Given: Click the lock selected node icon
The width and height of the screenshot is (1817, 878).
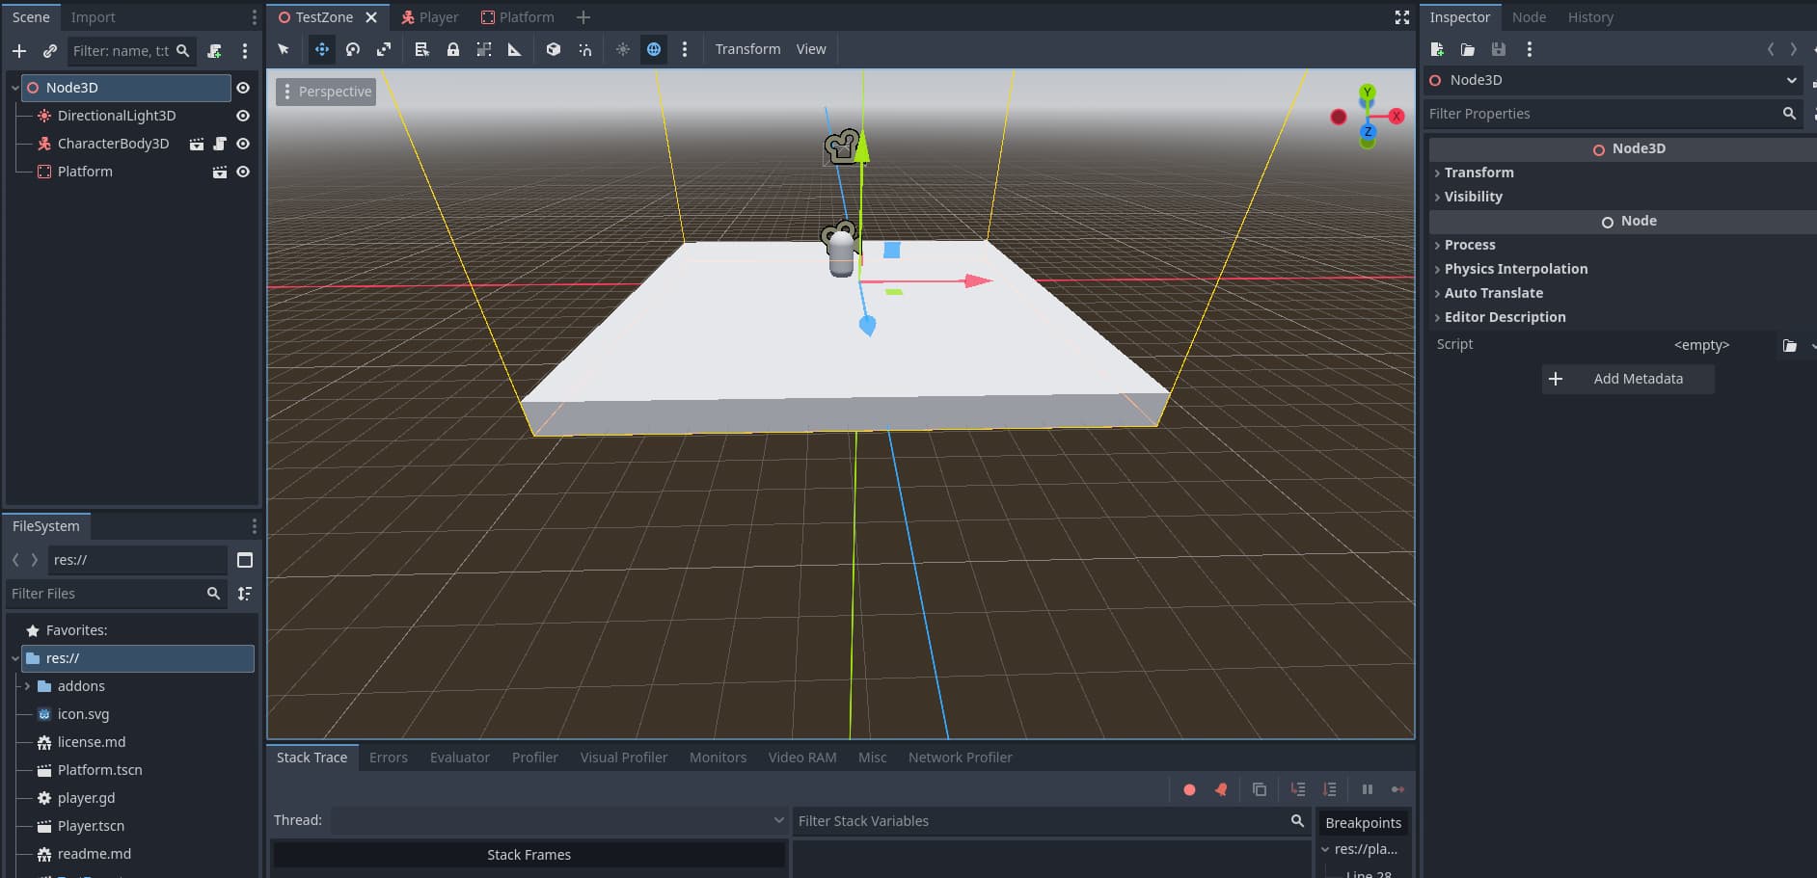Looking at the screenshot, I should pos(452,49).
